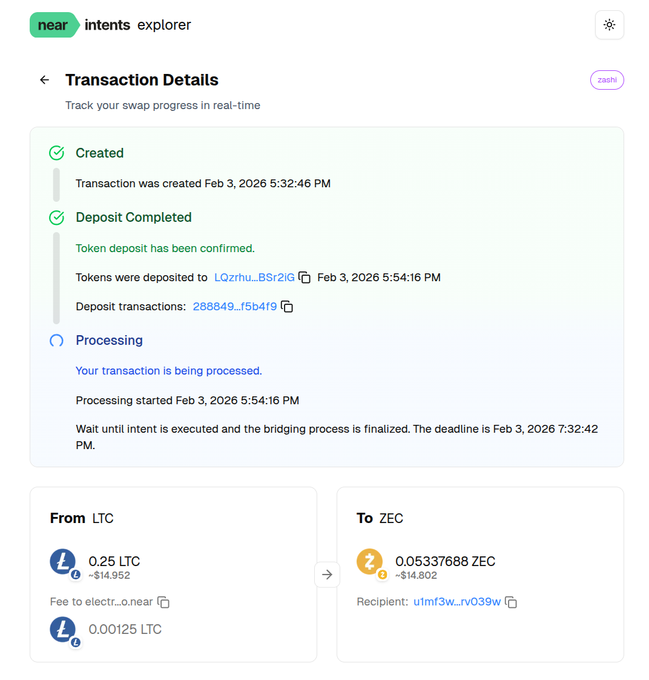Copy the LQzrhu...BSr2iG deposit address
Screen dimensions: 649x680
pyautogui.click(x=305, y=278)
